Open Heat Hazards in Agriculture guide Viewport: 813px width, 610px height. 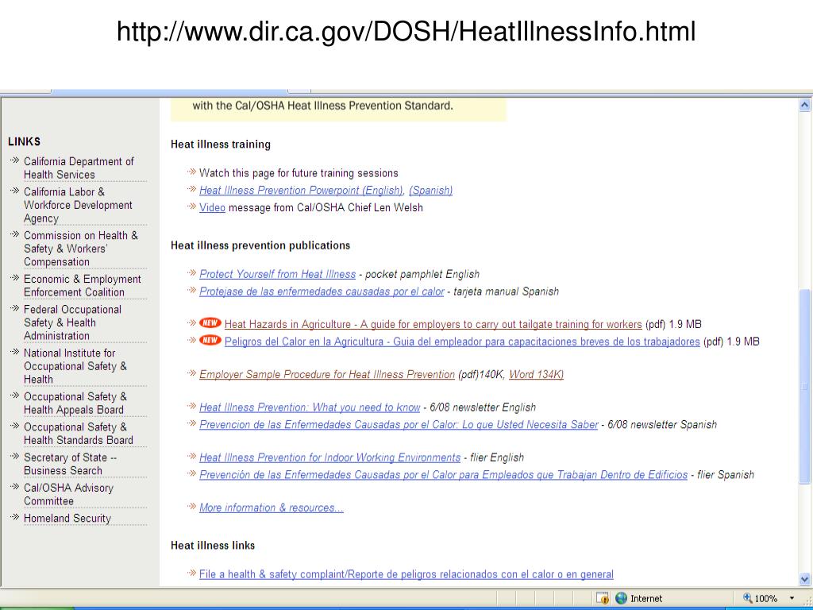[x=433, y=324]
